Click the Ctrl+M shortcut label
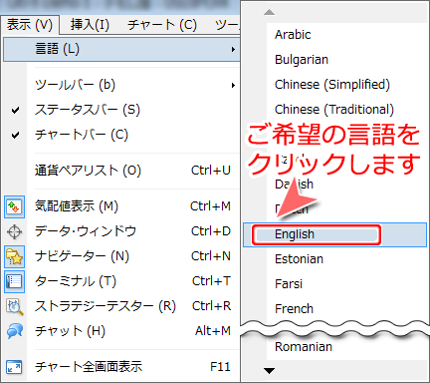The height and width of the screenshot is (383, 430). click(x=210, y=206)
